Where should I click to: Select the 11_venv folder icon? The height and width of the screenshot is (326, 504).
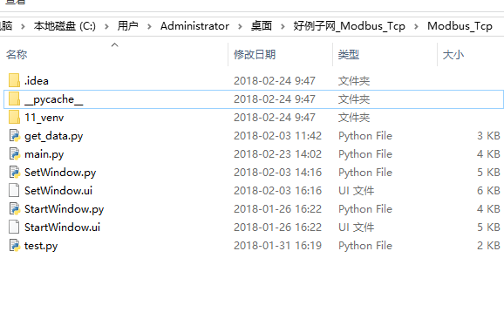(14, 117)
